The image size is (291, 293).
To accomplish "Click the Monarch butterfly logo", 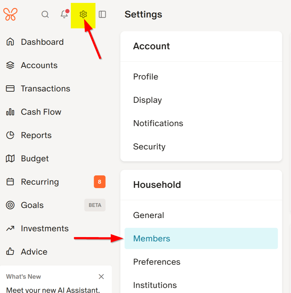I will tap(10, 14).
